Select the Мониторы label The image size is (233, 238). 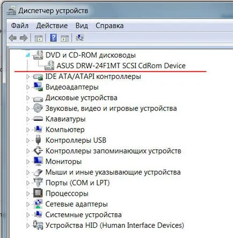coord(63,162)
